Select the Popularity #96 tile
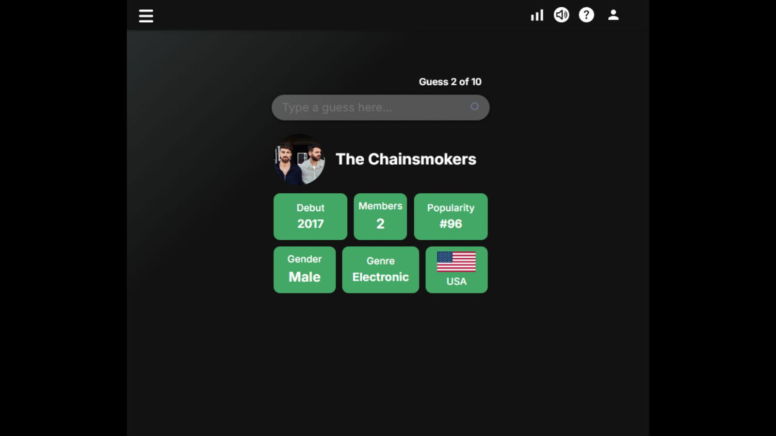 (x=451, y=217)
